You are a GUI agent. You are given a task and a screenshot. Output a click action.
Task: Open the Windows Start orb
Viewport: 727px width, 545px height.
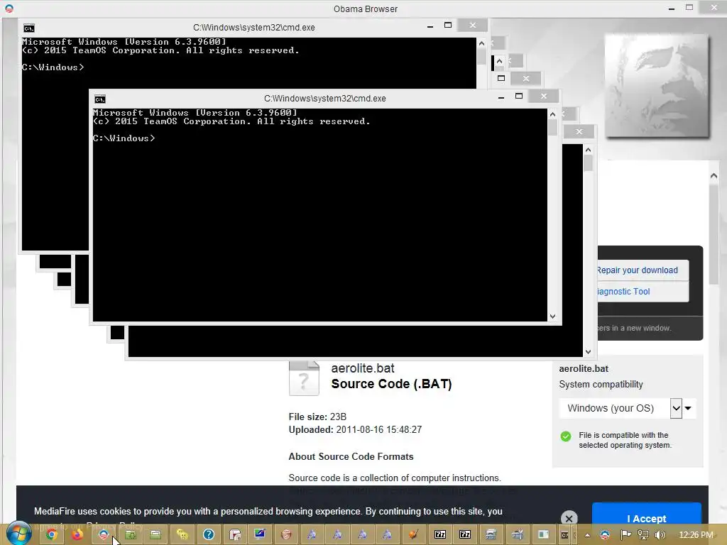tap(18, 534)
